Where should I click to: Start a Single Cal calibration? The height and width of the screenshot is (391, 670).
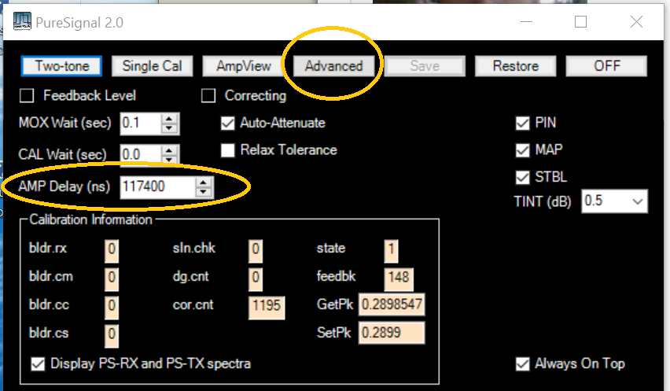152,66
